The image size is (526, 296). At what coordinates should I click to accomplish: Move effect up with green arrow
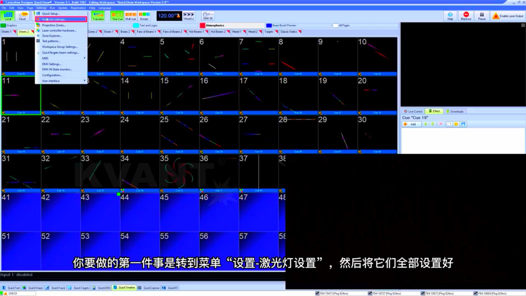(426, 124)
